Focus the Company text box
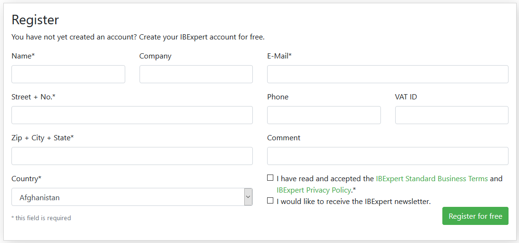Viewport: 519px width, 243px height. [x=196, y=74]
